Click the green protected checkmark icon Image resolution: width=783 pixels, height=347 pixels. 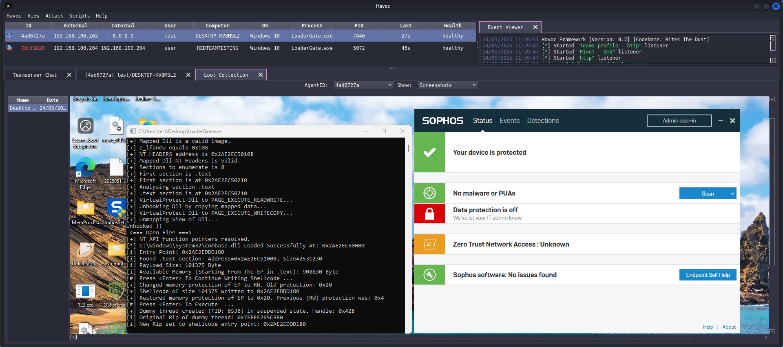pos(429,152)
